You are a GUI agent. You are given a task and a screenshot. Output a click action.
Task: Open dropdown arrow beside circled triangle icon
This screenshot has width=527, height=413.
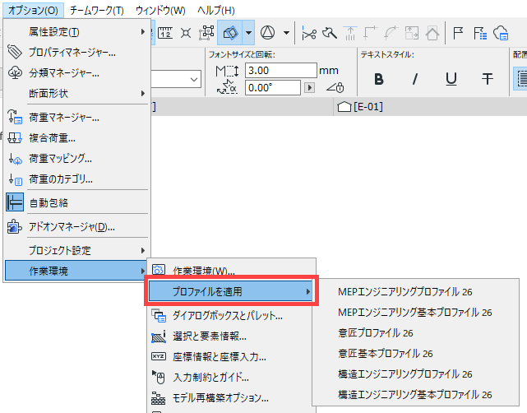[x=286, y=33]
